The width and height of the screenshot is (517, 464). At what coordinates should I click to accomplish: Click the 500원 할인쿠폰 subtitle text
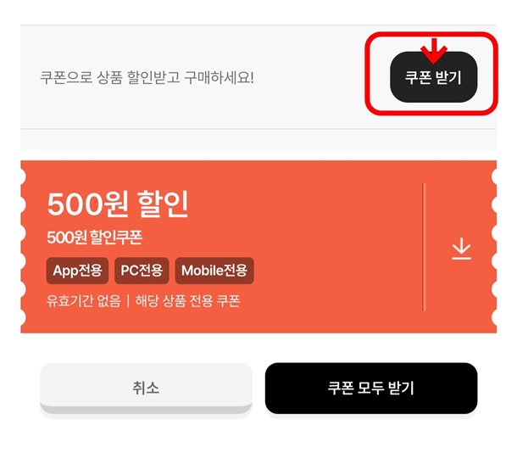94,238
